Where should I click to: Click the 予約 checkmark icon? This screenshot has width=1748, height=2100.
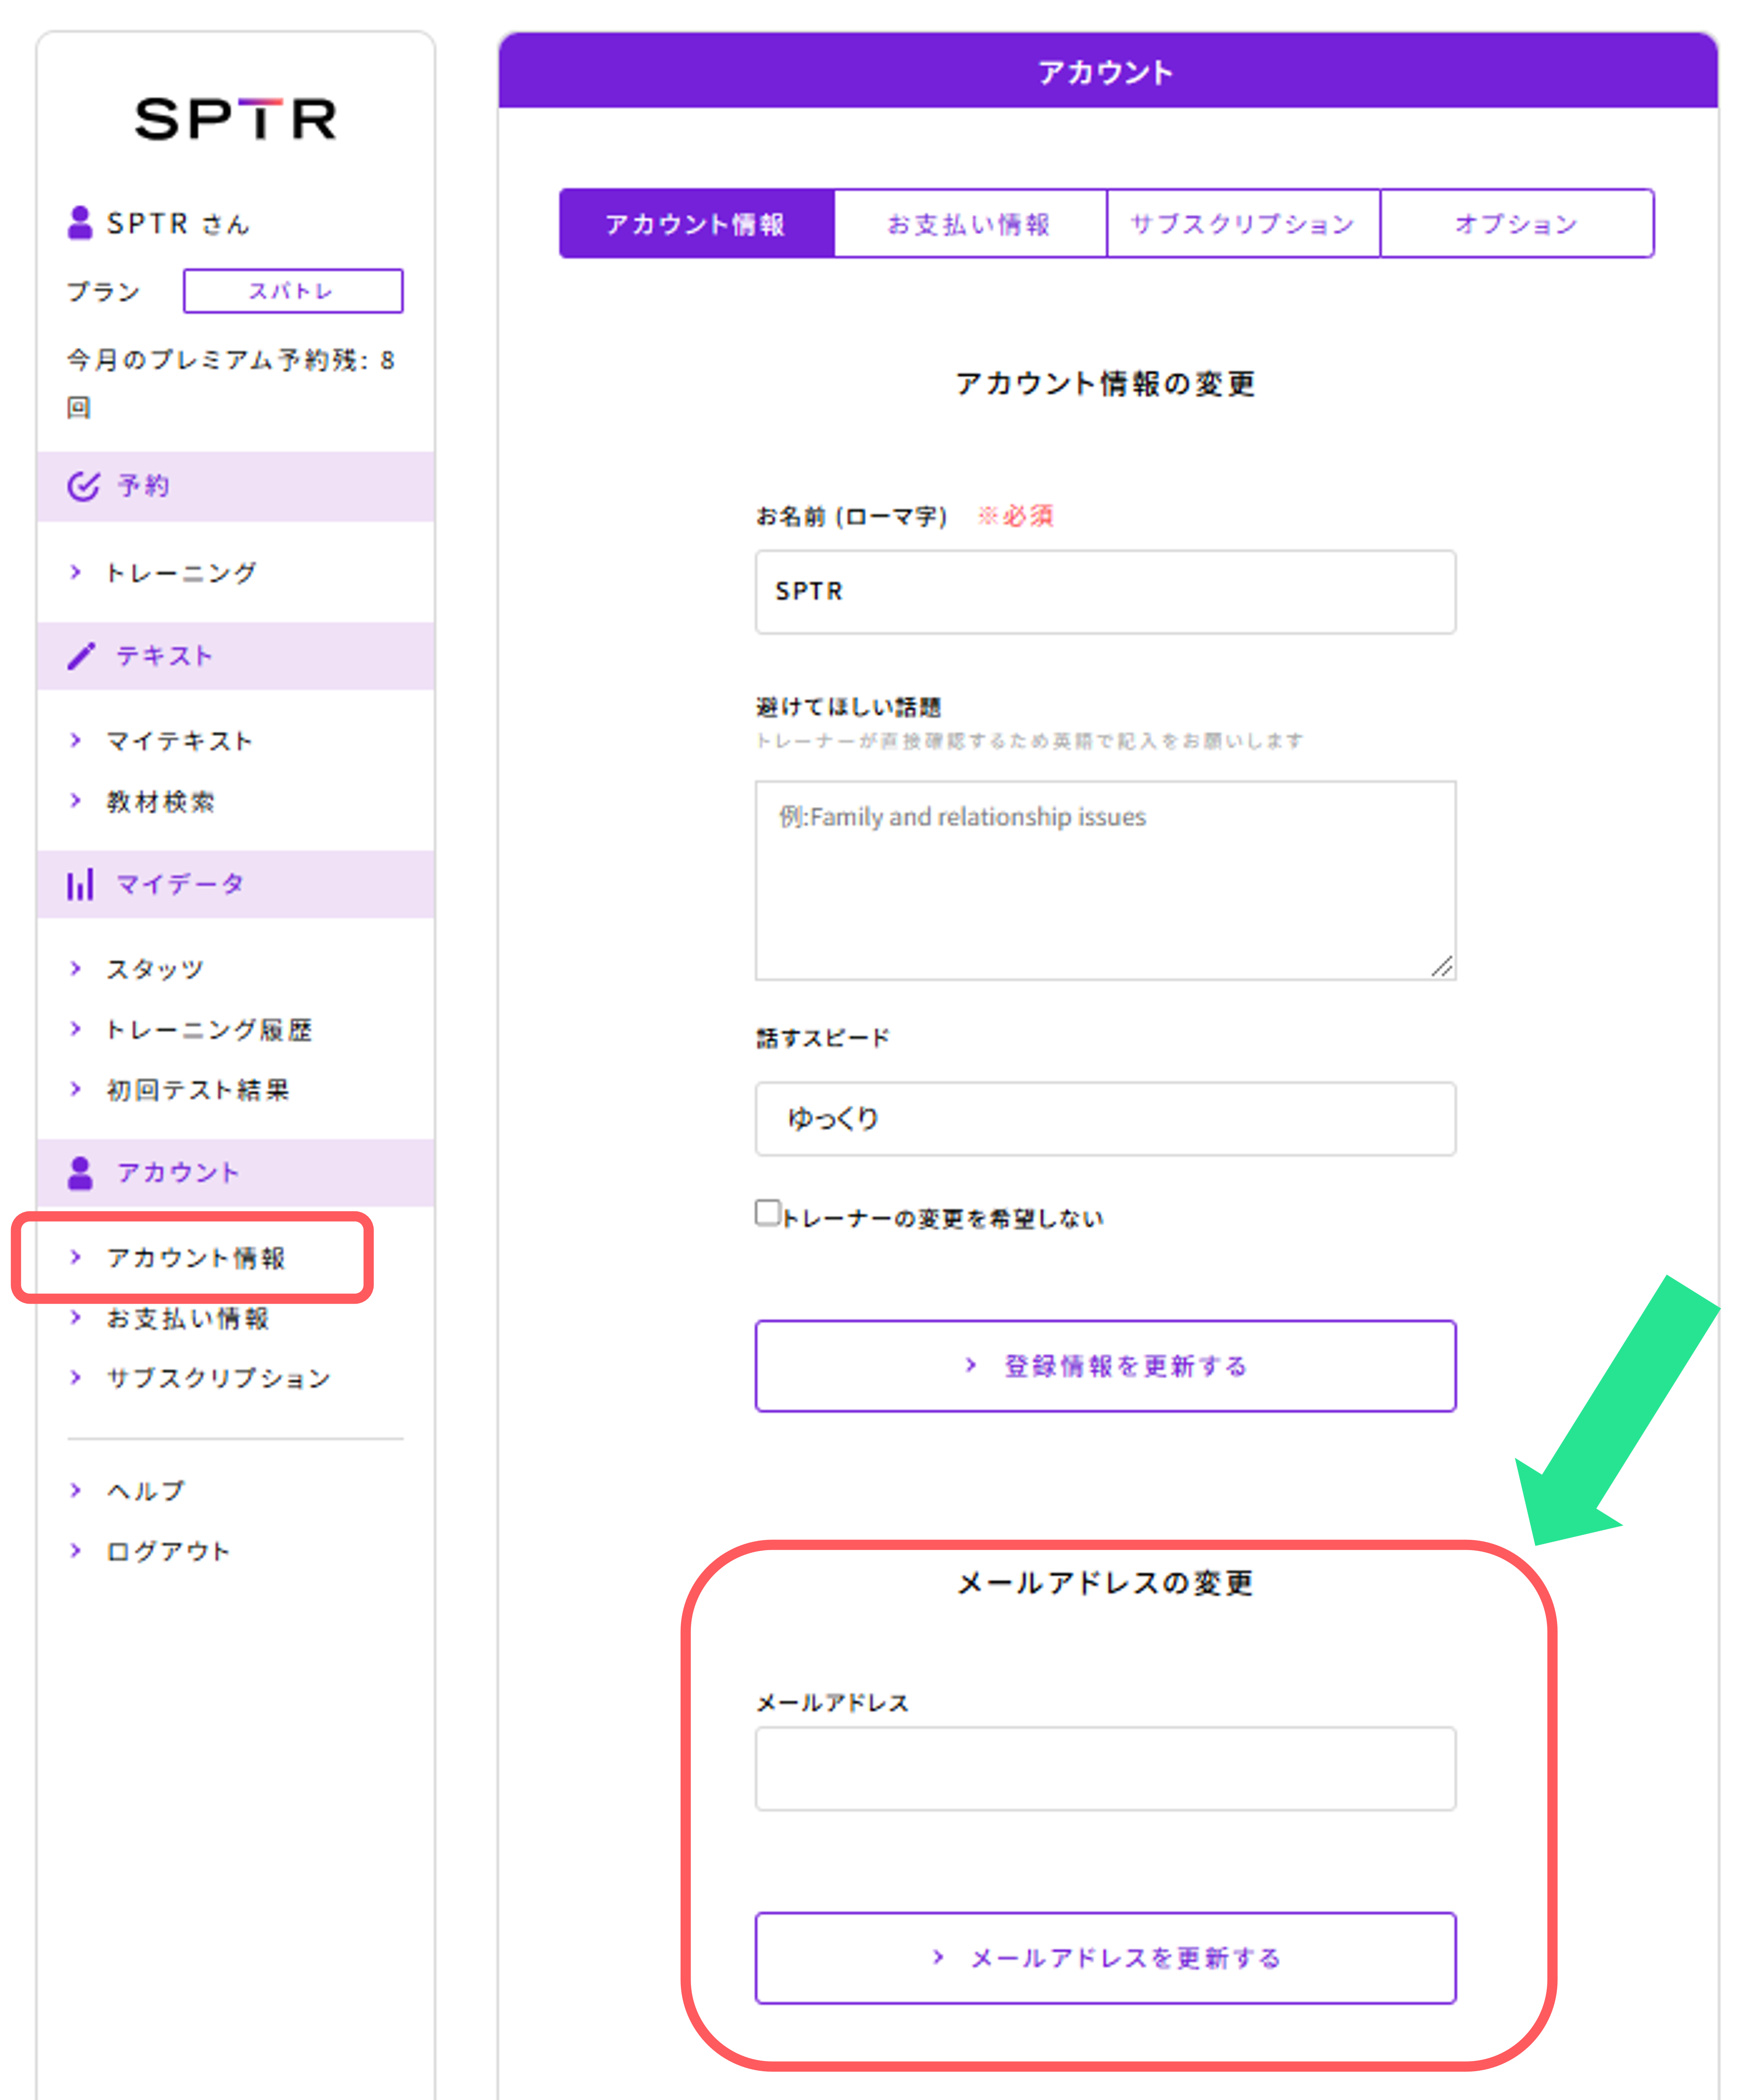tap(83, 486)
